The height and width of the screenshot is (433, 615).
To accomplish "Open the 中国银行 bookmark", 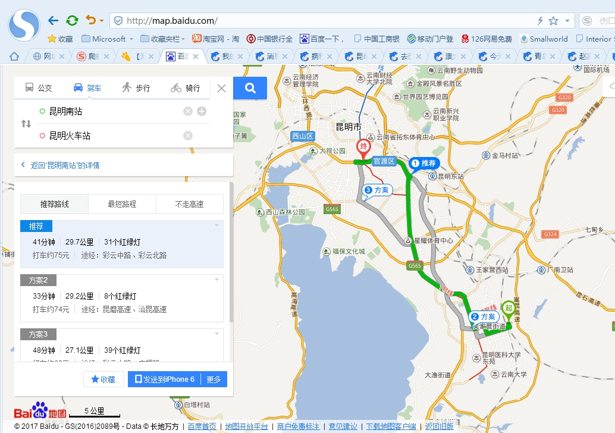I will [269, 39].
